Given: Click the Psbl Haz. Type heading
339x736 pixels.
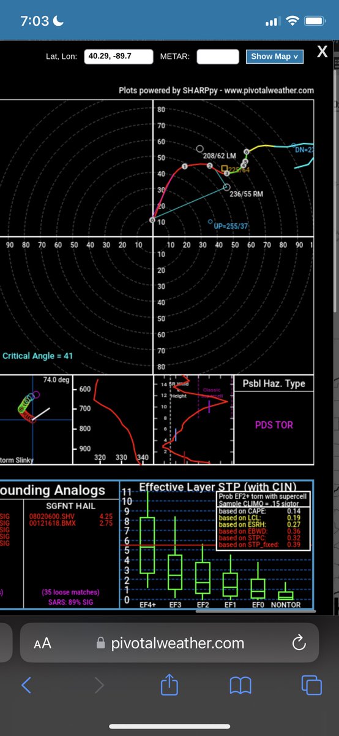Looking at the screenshot, I should (x=273, y=385).
